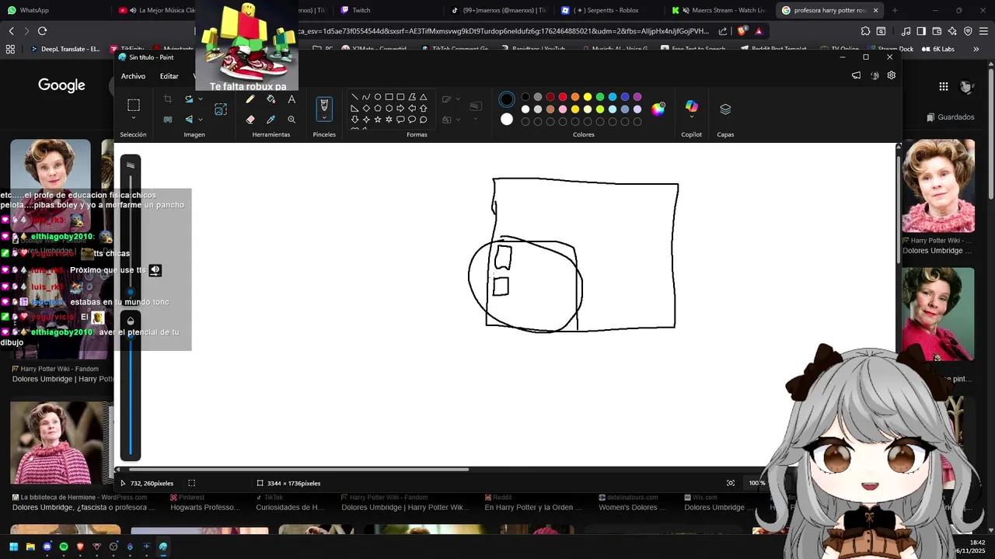
Task: Choose the right arrow shape
Action: click(400, 108)
